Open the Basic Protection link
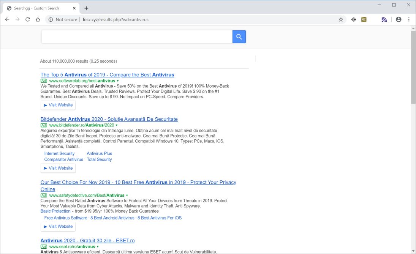Image resolution: width=416 pixels, height=254 pixels. click(55, 211)
